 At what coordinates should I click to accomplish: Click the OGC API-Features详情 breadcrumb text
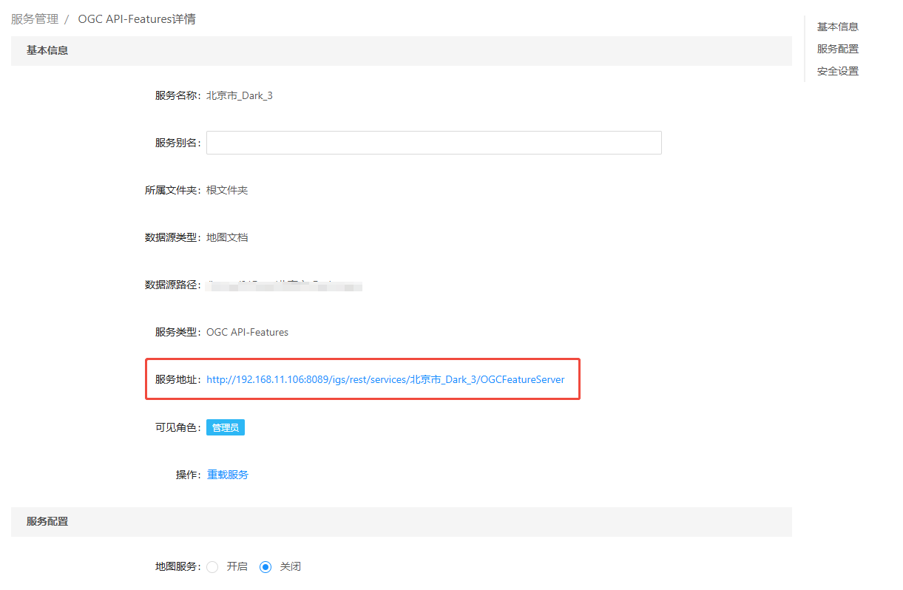point(137,19)
